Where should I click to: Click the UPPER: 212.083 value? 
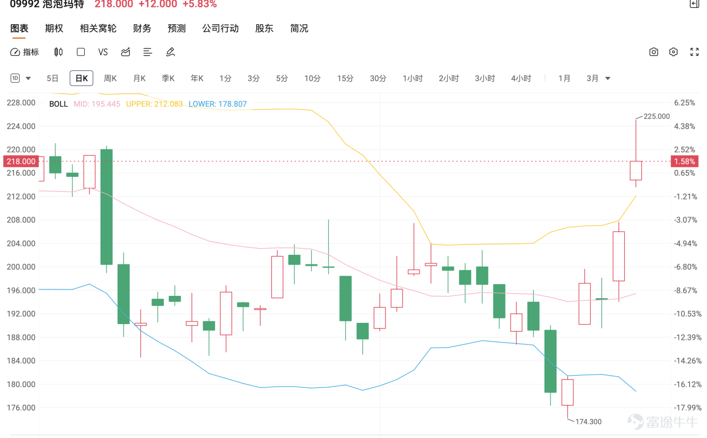point(154,104)
